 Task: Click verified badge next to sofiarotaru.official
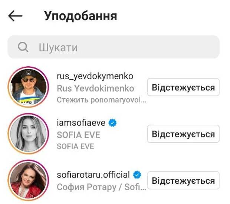coord(137,175)
